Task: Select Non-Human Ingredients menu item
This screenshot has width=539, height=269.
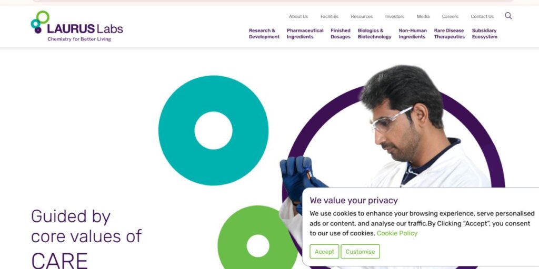Action: tap(413, 34)
